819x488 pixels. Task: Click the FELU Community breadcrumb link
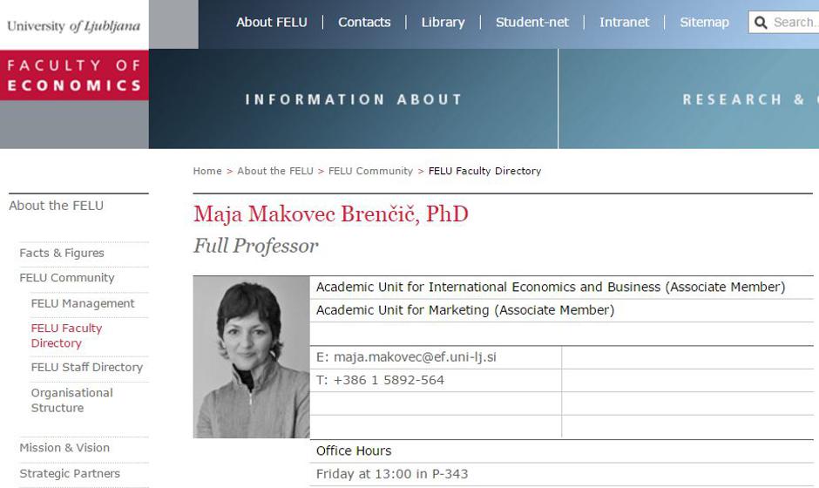370,171
